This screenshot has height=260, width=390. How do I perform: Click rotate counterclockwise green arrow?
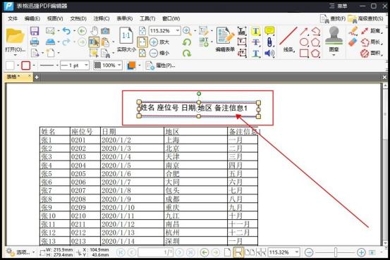point(187,42)
